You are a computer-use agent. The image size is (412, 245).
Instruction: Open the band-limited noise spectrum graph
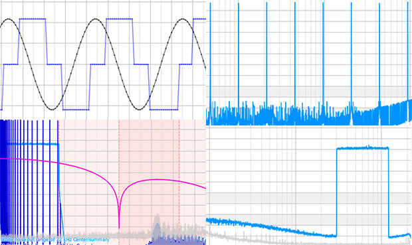309,185
